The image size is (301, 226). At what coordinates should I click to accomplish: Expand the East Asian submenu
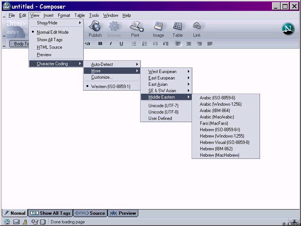pyautogui.click(x=166, y=84)
